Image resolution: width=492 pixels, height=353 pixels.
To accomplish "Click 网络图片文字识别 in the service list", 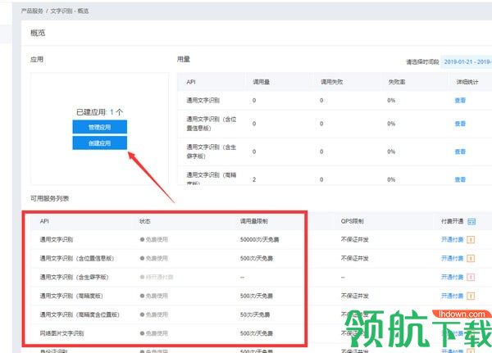I will [61, 333].
